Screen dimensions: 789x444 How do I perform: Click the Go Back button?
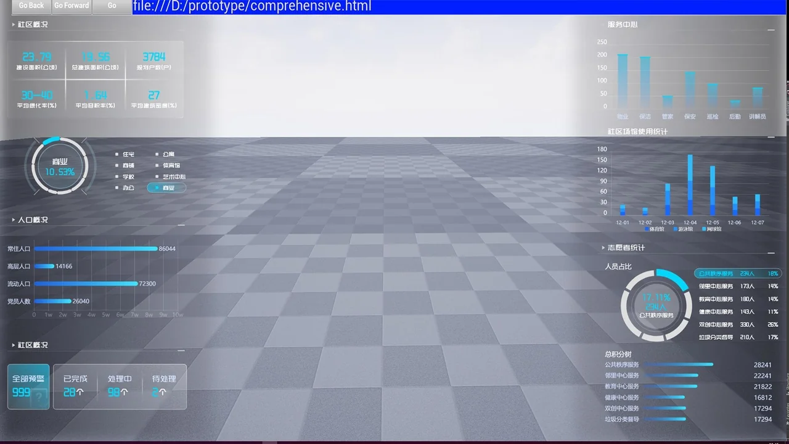coord(31,6)
